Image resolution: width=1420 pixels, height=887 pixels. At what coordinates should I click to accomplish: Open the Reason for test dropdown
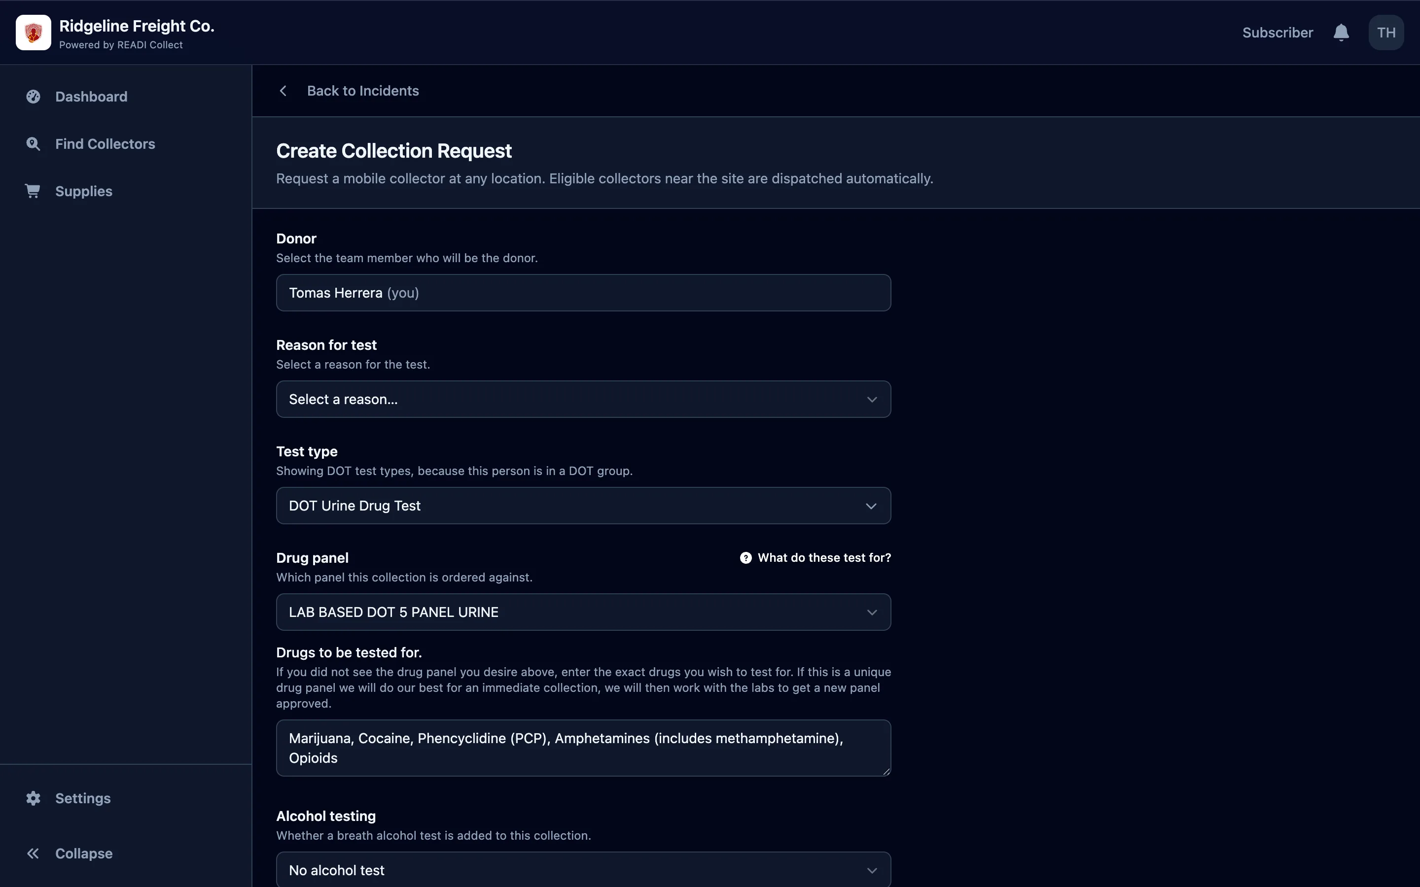click(583, 399)
